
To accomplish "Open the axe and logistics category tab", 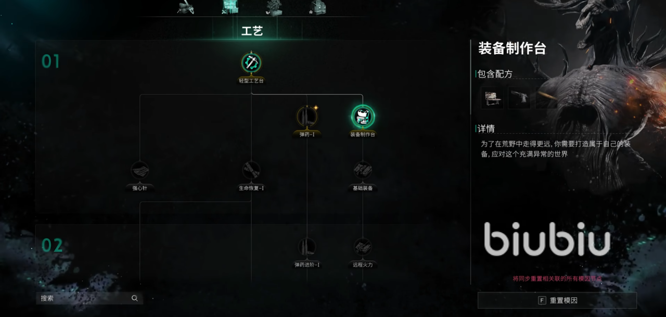I will tap(185, 7).
